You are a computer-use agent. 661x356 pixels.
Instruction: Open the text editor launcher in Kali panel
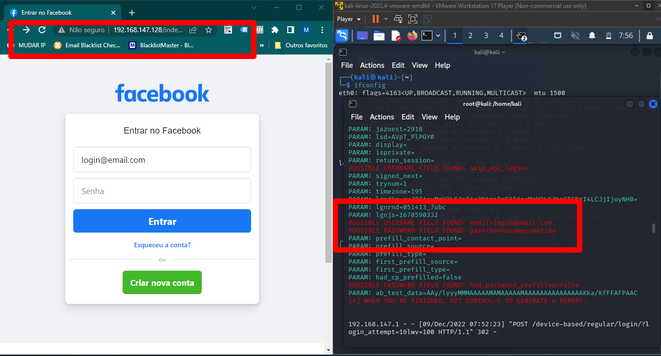coord(396,36)
